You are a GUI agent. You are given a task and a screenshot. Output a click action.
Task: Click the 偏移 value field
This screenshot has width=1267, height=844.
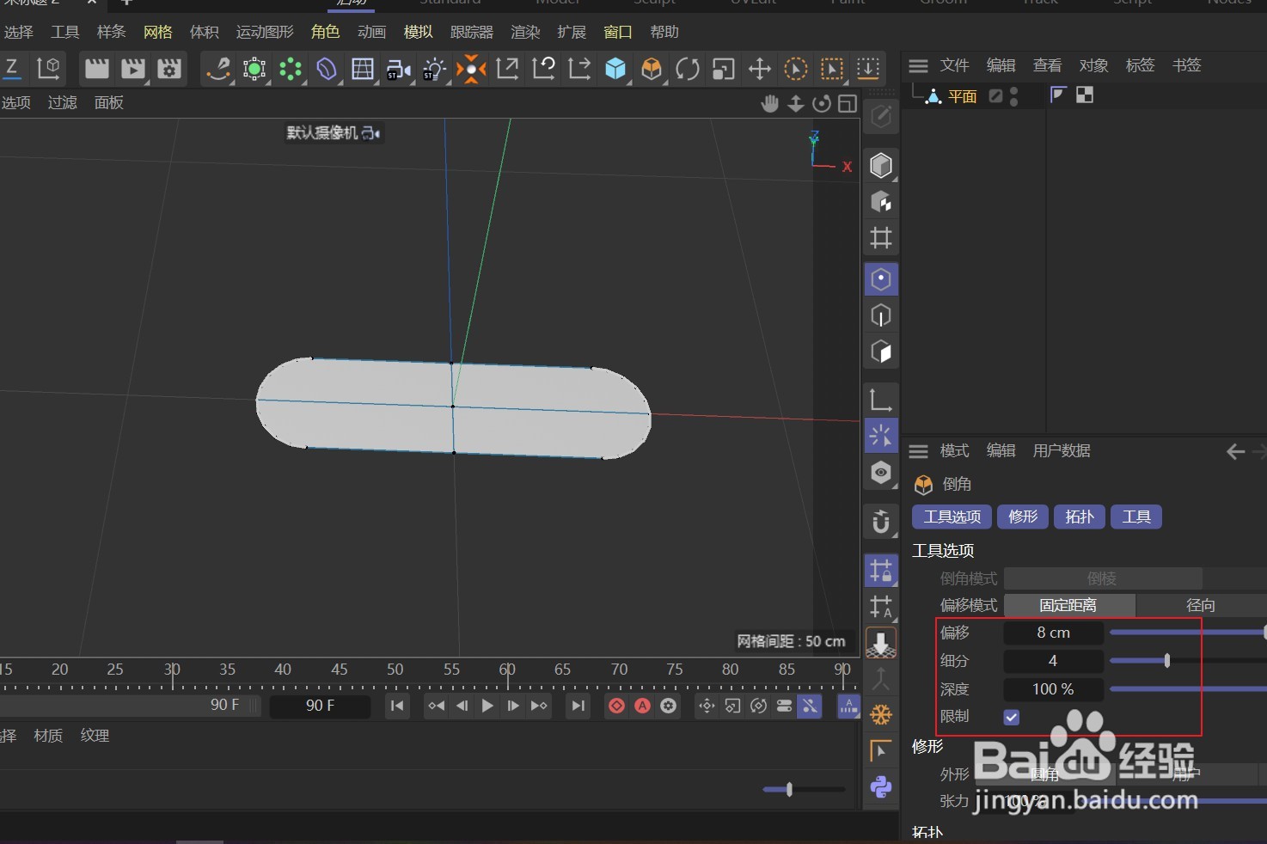(x=1053, y=633)
